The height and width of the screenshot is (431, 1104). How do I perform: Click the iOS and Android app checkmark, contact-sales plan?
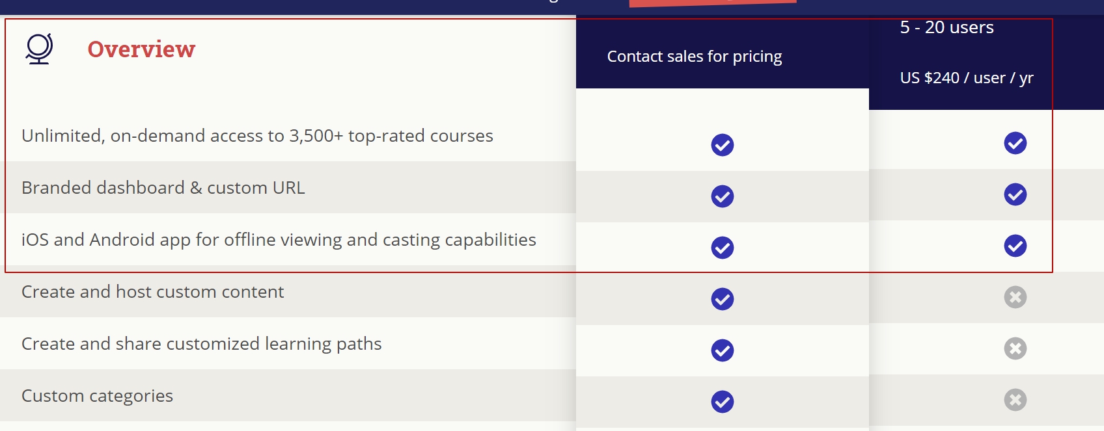click(722, 248)
